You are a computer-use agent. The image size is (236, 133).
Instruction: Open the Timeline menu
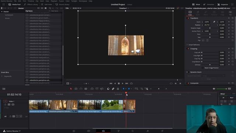click(x=31, y=1)
